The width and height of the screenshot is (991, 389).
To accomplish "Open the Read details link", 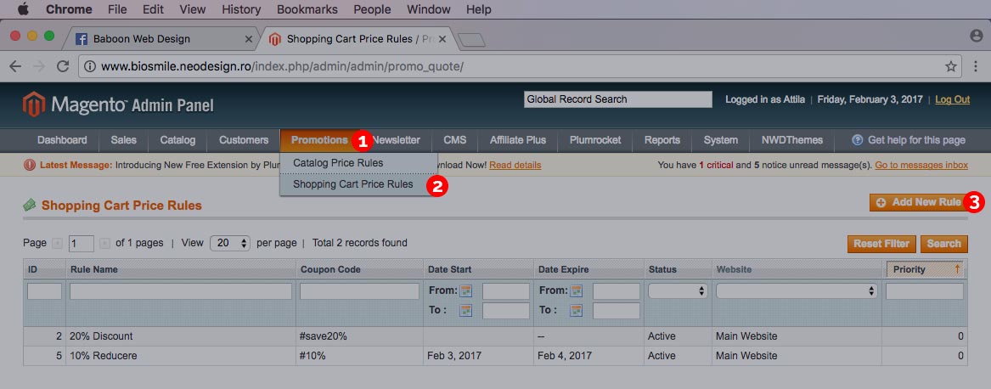I will (x=515, y=165).
